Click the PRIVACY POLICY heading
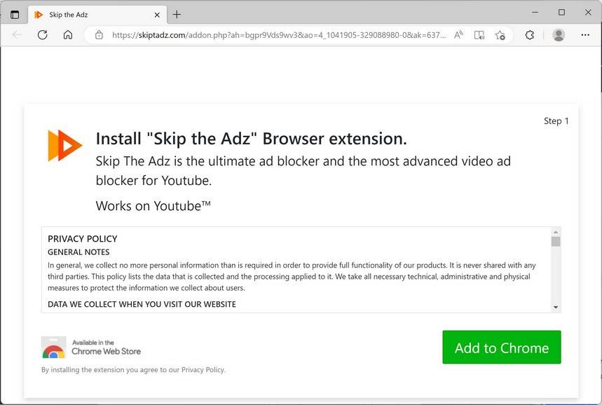 83,239
